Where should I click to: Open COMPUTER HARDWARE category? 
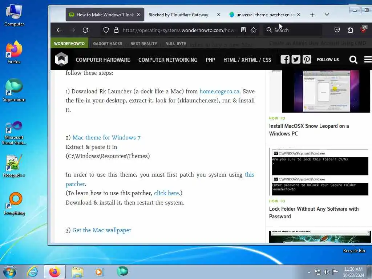tap(103, 60)
